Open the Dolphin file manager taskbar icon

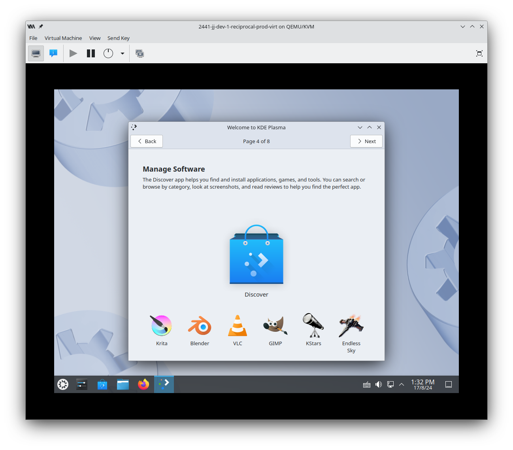pos(123,384)
